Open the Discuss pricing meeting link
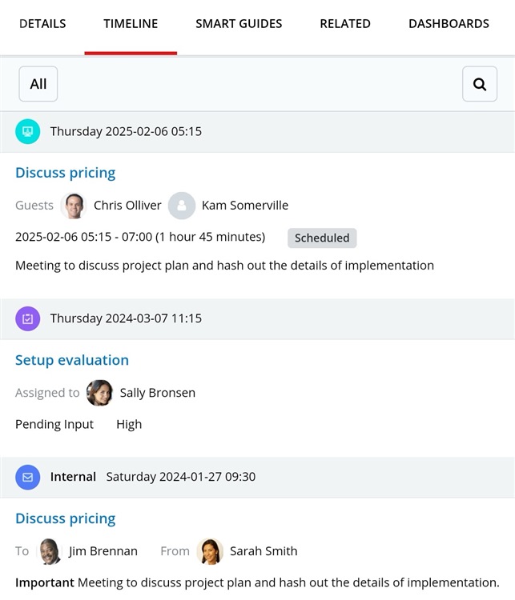The image size is (515, 600). click(x=66, y=173)
